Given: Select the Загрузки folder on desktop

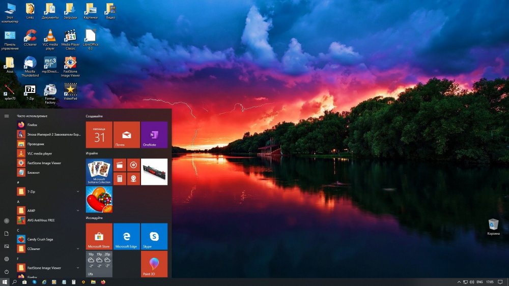Looking at the screenshot, I should coord(70,11).
